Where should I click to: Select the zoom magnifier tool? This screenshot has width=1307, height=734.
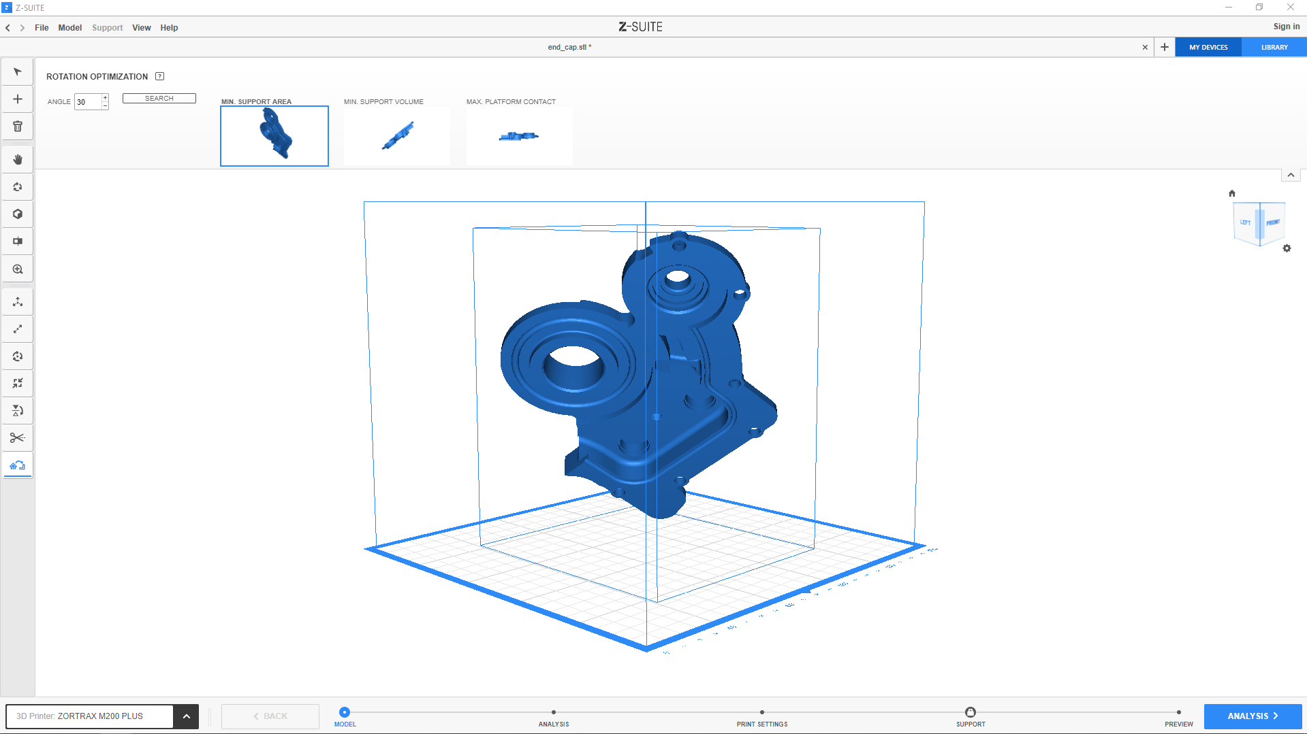click(x=18, y=269)
